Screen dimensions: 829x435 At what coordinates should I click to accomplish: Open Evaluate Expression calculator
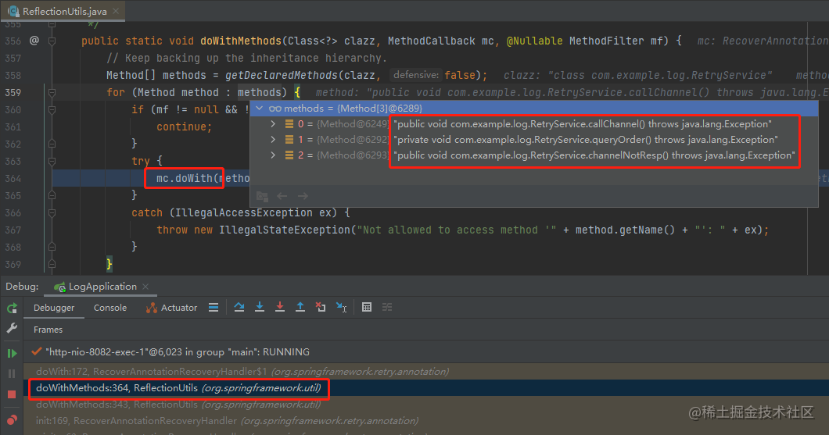click(366, 307)
